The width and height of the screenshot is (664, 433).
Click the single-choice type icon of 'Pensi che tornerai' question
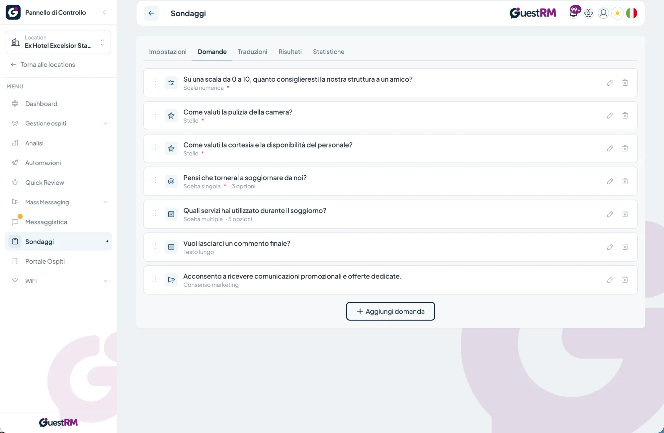171,181
